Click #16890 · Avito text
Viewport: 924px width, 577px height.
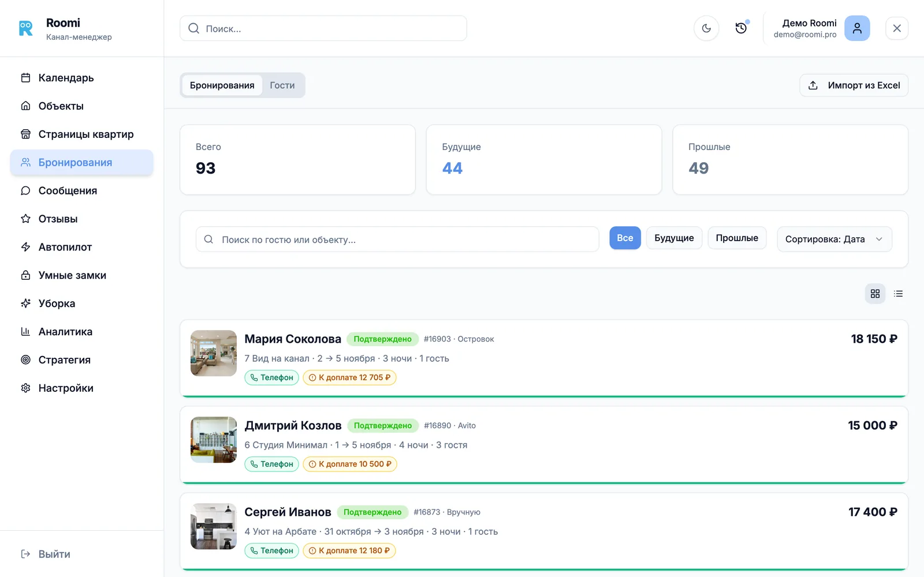click(x=450, y=426)
